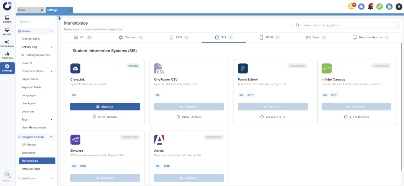Open the Analytics bar chart icon
Screen dimensions: 404x186
tap(7, 55)
